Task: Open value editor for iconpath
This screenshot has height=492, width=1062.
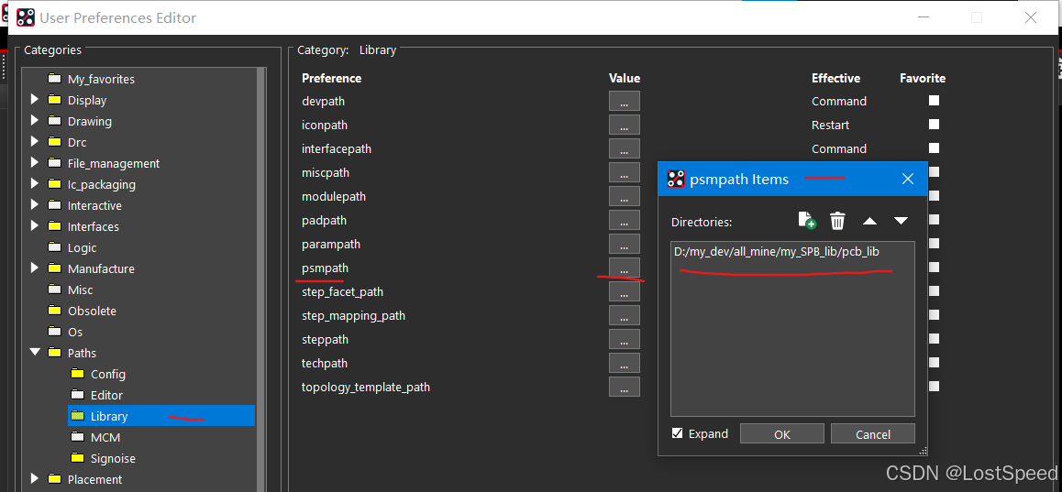Action: coord(625,125)
